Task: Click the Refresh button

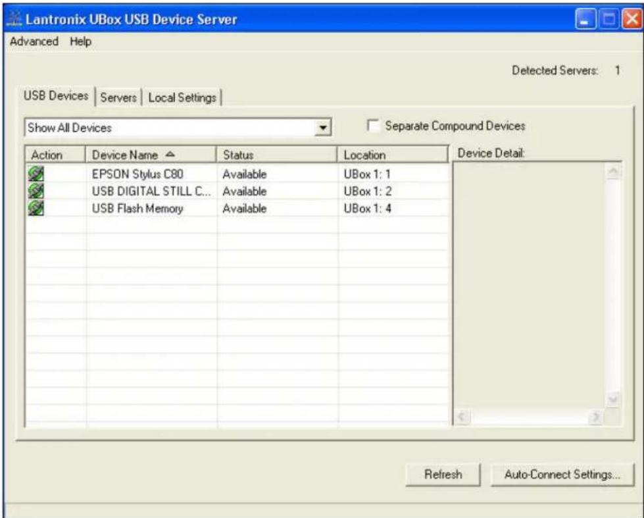Action: 443,475
